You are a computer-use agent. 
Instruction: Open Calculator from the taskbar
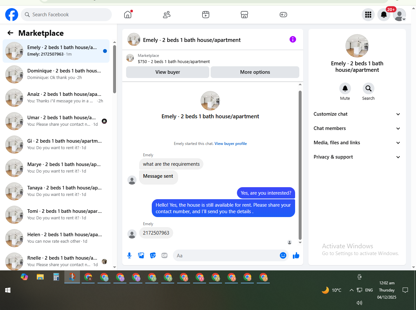coord(56,277)
